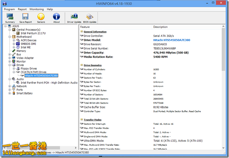Select the ASUS computer icon in tree
The width and height of the screenshot is (229, 158).
(x=9, y=26)
